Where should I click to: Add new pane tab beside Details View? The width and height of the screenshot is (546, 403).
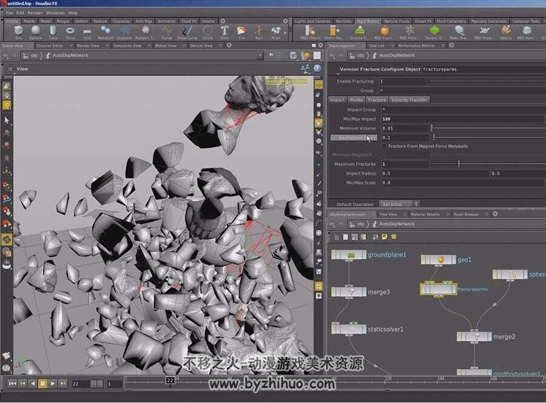pyautogui.click(x=229, y=46)
